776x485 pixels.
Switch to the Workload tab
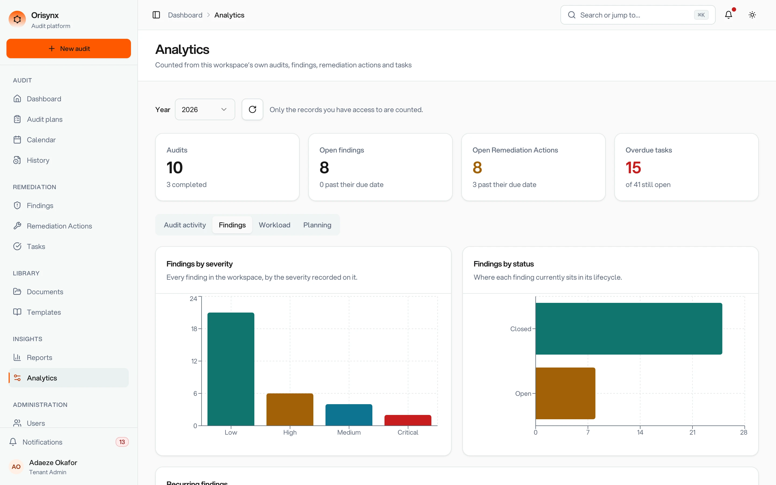coord(275,225)
